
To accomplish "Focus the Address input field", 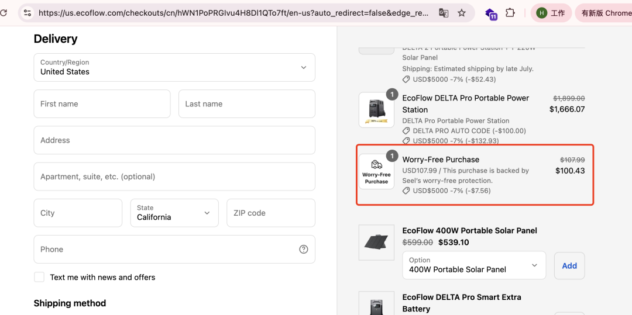I will pos(174,140).
